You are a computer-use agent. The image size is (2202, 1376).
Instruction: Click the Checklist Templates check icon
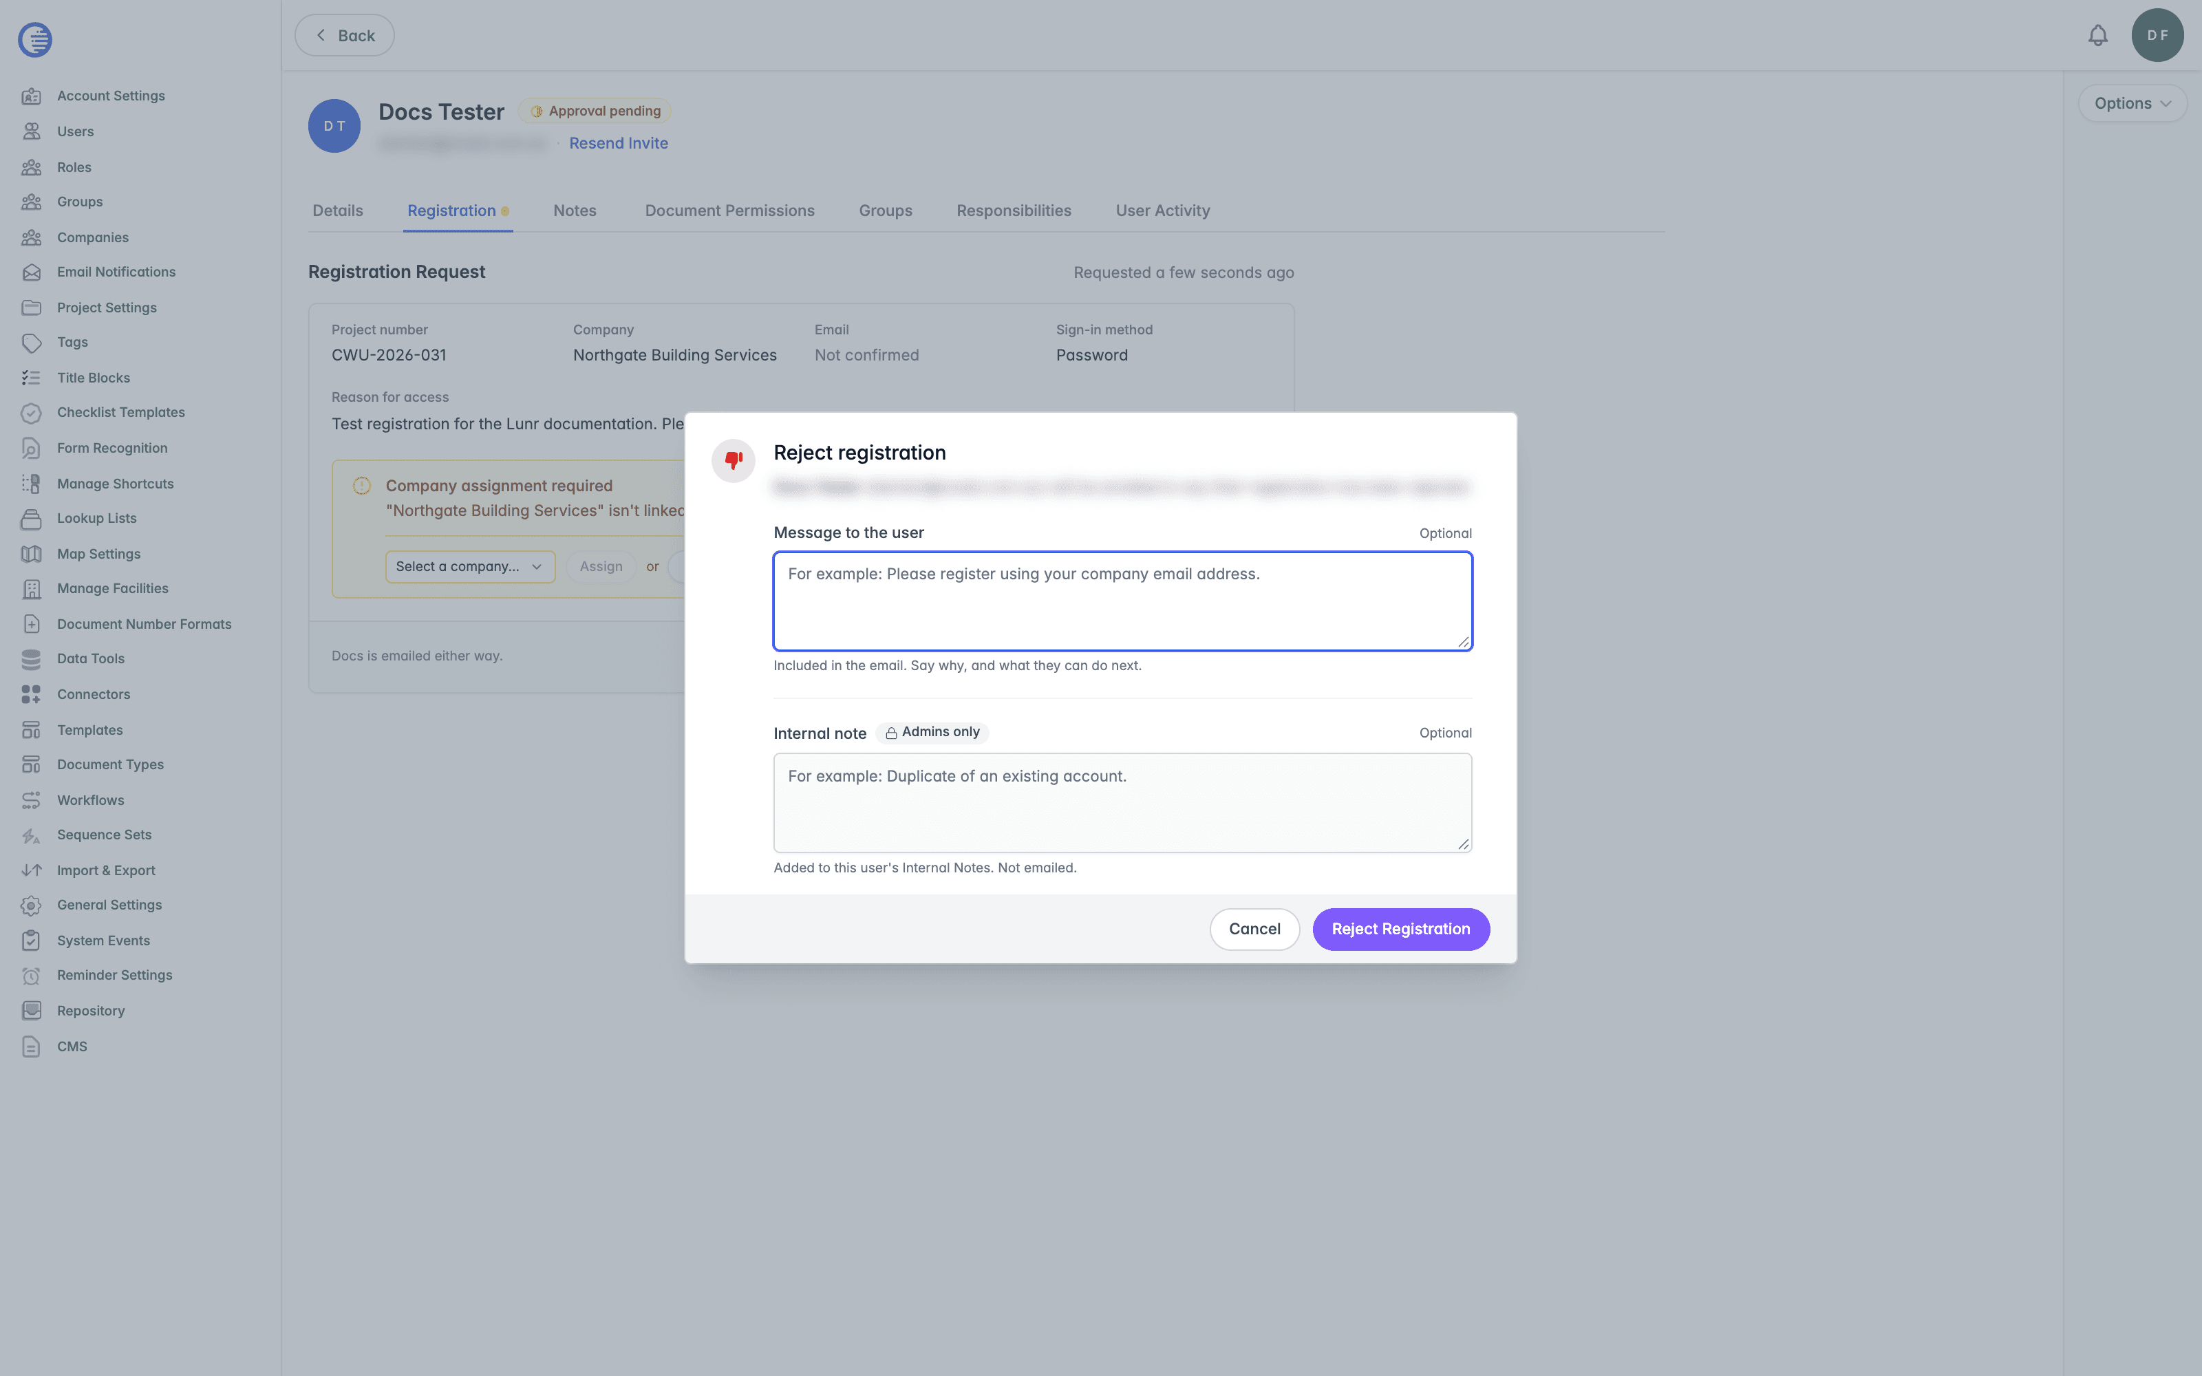click(31, 412)
